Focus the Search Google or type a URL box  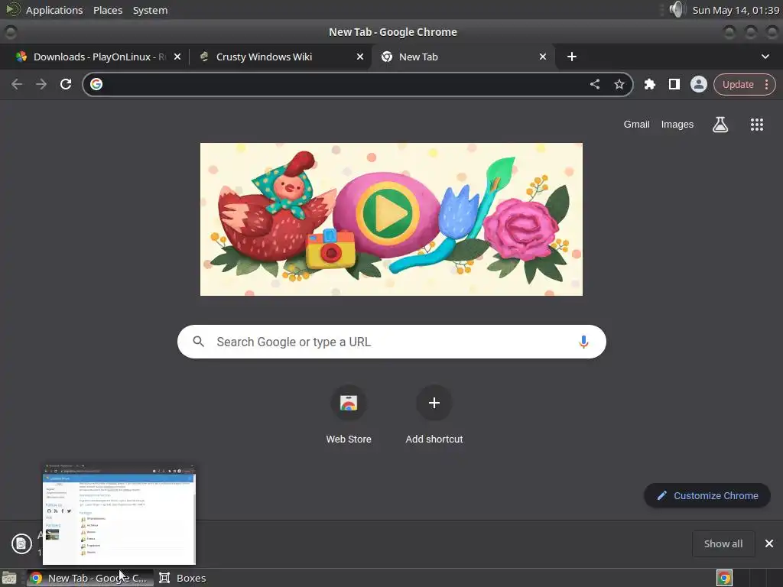[x=391, y=342]
